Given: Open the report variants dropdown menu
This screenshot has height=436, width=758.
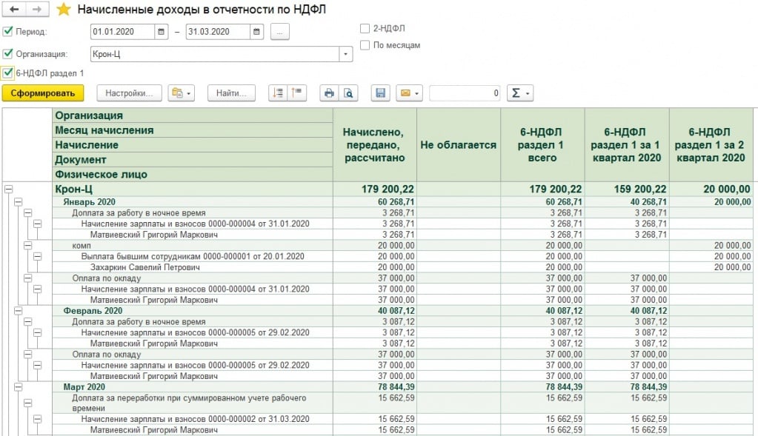Looking at the screenshot, I should (181, 93).
